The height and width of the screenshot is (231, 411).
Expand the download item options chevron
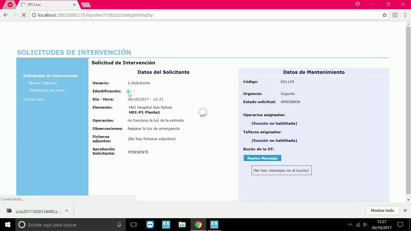pyautogui.click(x=66, y=211)
